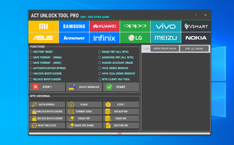
Task: Select the Vsmart brand tile
Action: tap(196, 26)
